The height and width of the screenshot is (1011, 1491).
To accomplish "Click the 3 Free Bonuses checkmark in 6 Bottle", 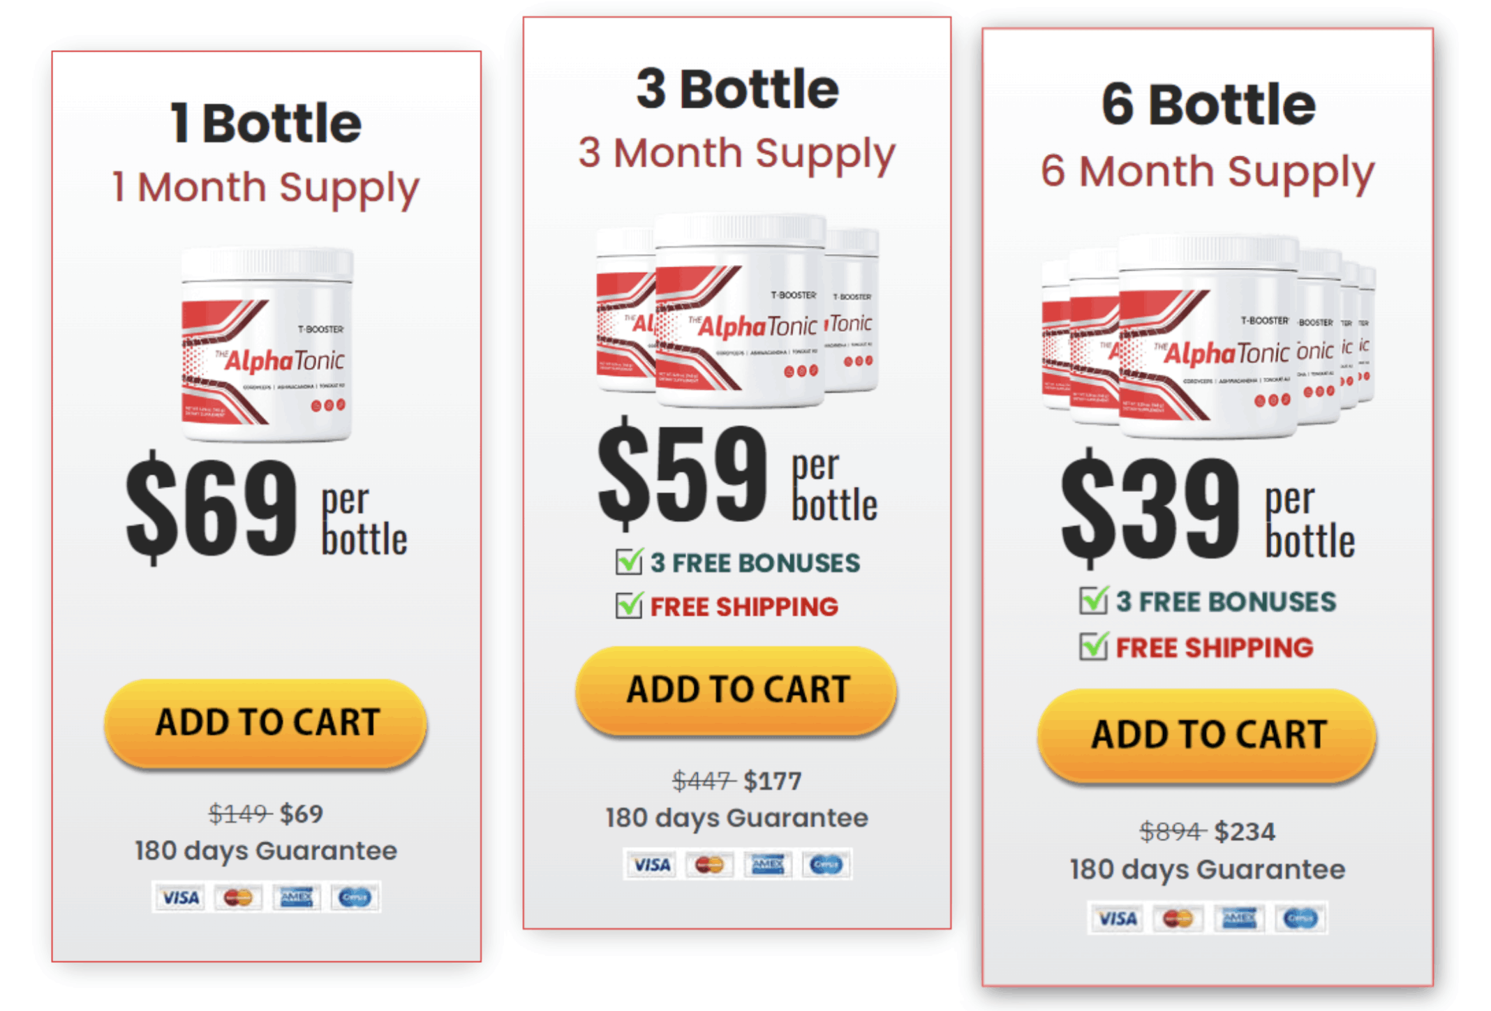I will click(x=1094, y=600).
